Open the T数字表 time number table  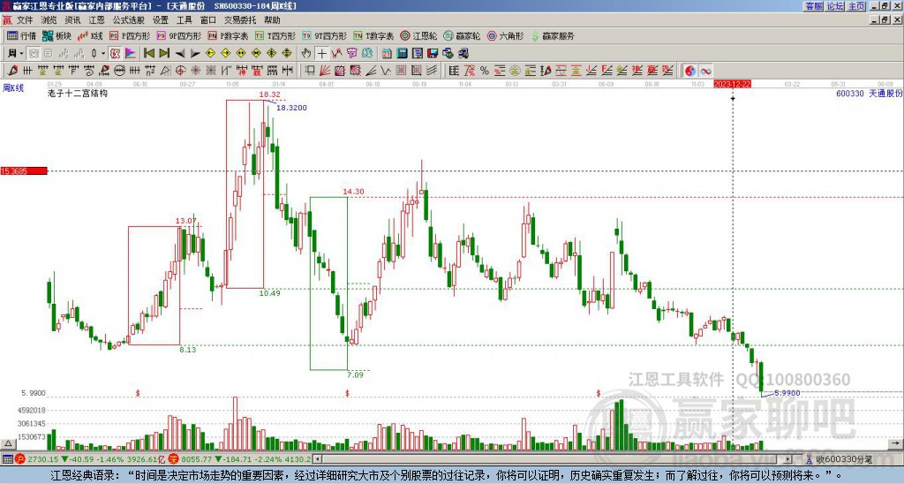point(373,35)
